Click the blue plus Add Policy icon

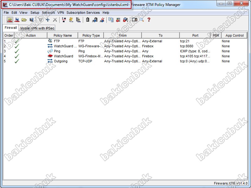tap(48, 20)
